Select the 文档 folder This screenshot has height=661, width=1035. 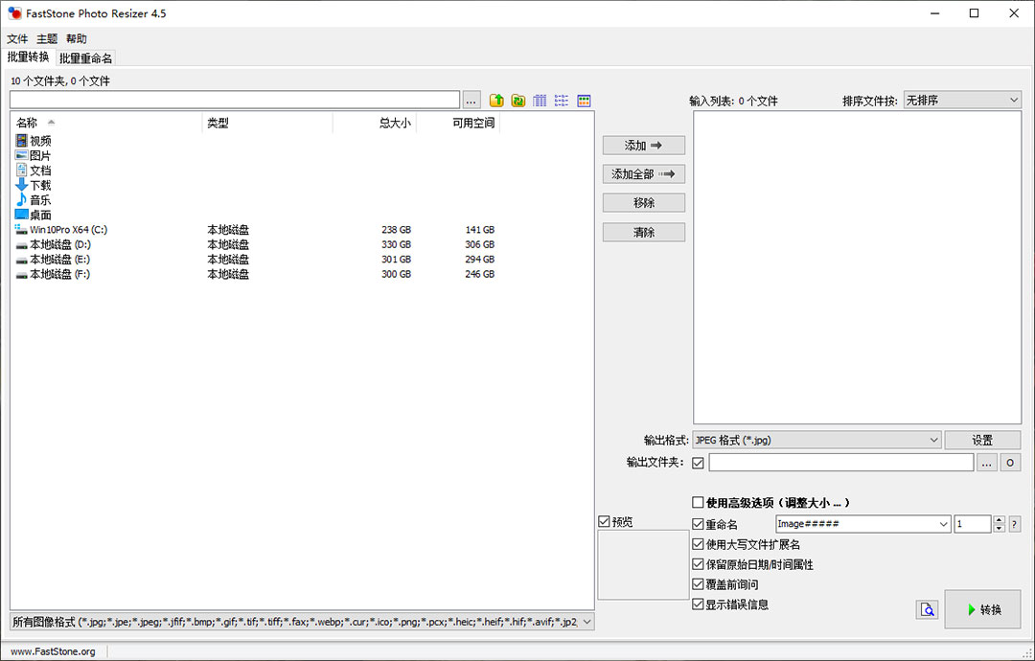coord(33,171)
